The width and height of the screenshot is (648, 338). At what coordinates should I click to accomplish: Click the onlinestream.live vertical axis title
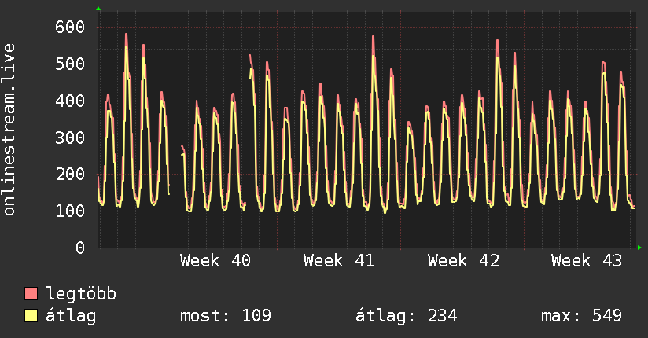click(x=9, y=130)
